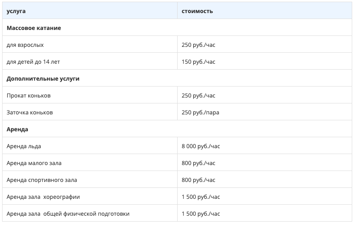Viewport: 356px width, 225px height.
Task: Click the price for "Прокат коньков"
Action: click(198, 95)
